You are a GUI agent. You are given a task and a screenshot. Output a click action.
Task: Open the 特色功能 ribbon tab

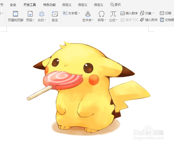tap(49, 5)
